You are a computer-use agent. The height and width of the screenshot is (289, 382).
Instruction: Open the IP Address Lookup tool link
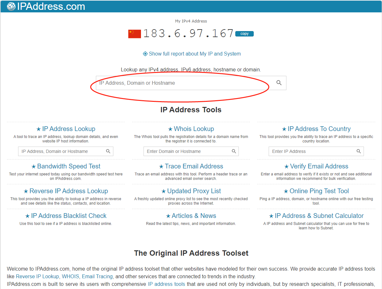click(69, 129)
